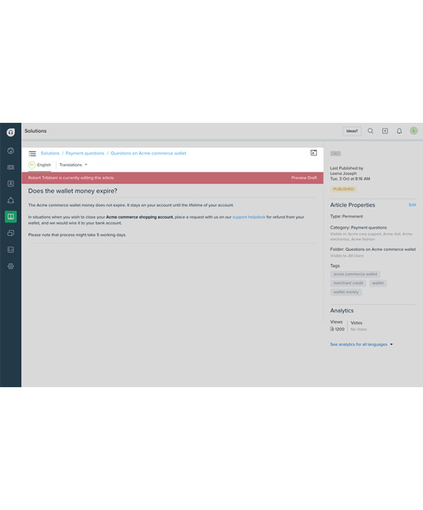The image size is (423, 510).
Task: Click the Solutions page heading
Action: tap(36, 131)
